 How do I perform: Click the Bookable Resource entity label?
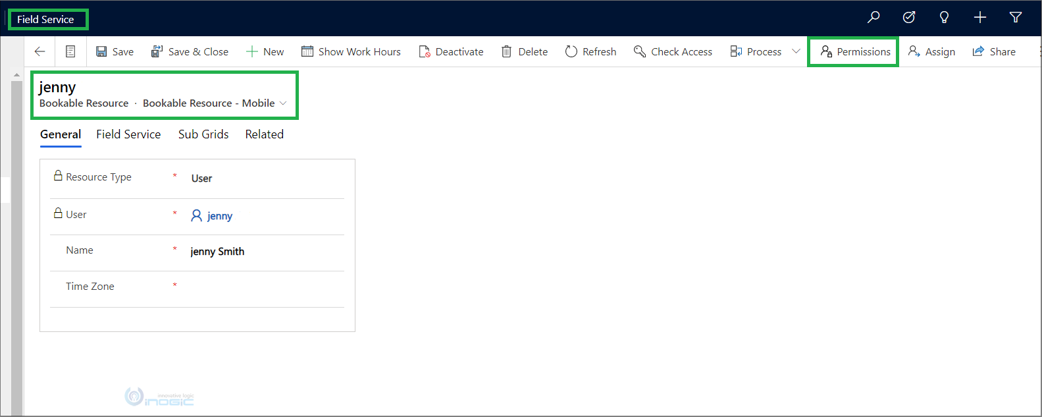[x=84, y=103]
